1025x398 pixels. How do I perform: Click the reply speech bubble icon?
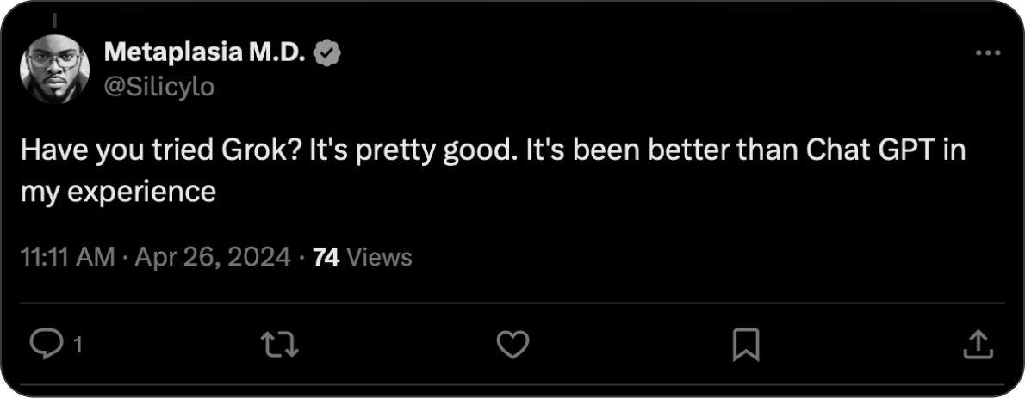43,345
